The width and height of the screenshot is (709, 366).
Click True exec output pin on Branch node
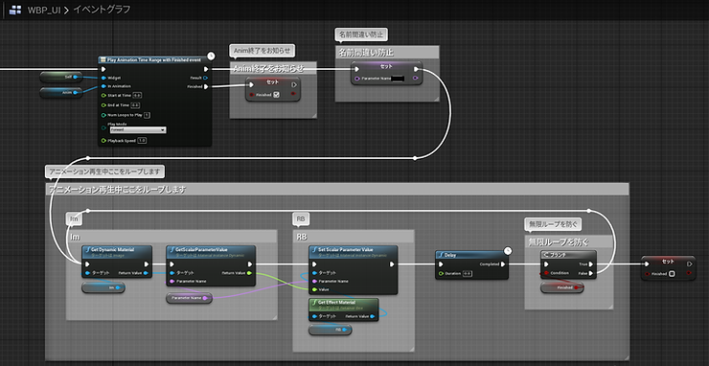tap(591, 264)
